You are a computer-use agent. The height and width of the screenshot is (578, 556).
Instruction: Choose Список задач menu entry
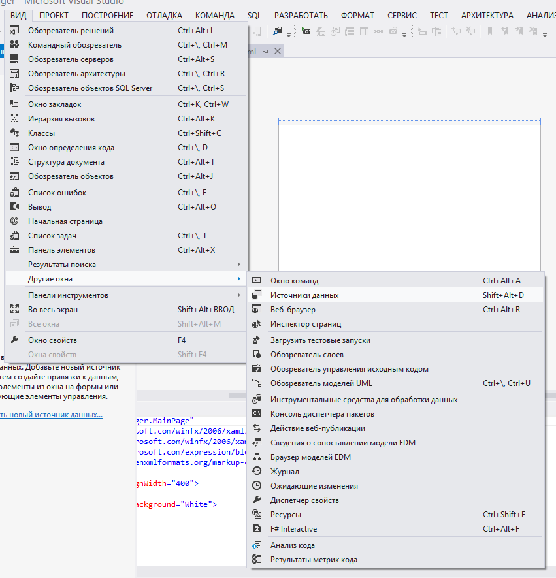pyautogui.click(x=126, y=236)
